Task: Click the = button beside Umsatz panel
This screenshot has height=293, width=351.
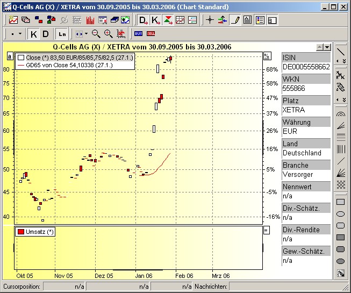Action: (267, 230)
